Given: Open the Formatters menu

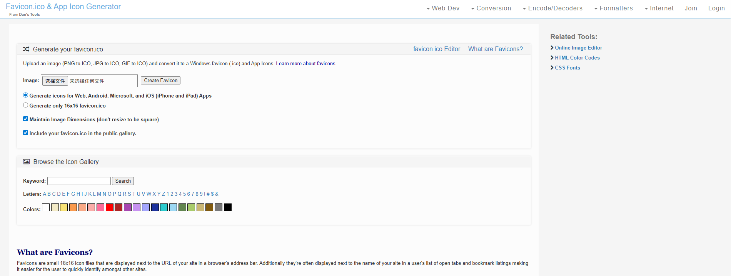Looking at the screenshot, I should click(613, 8).
